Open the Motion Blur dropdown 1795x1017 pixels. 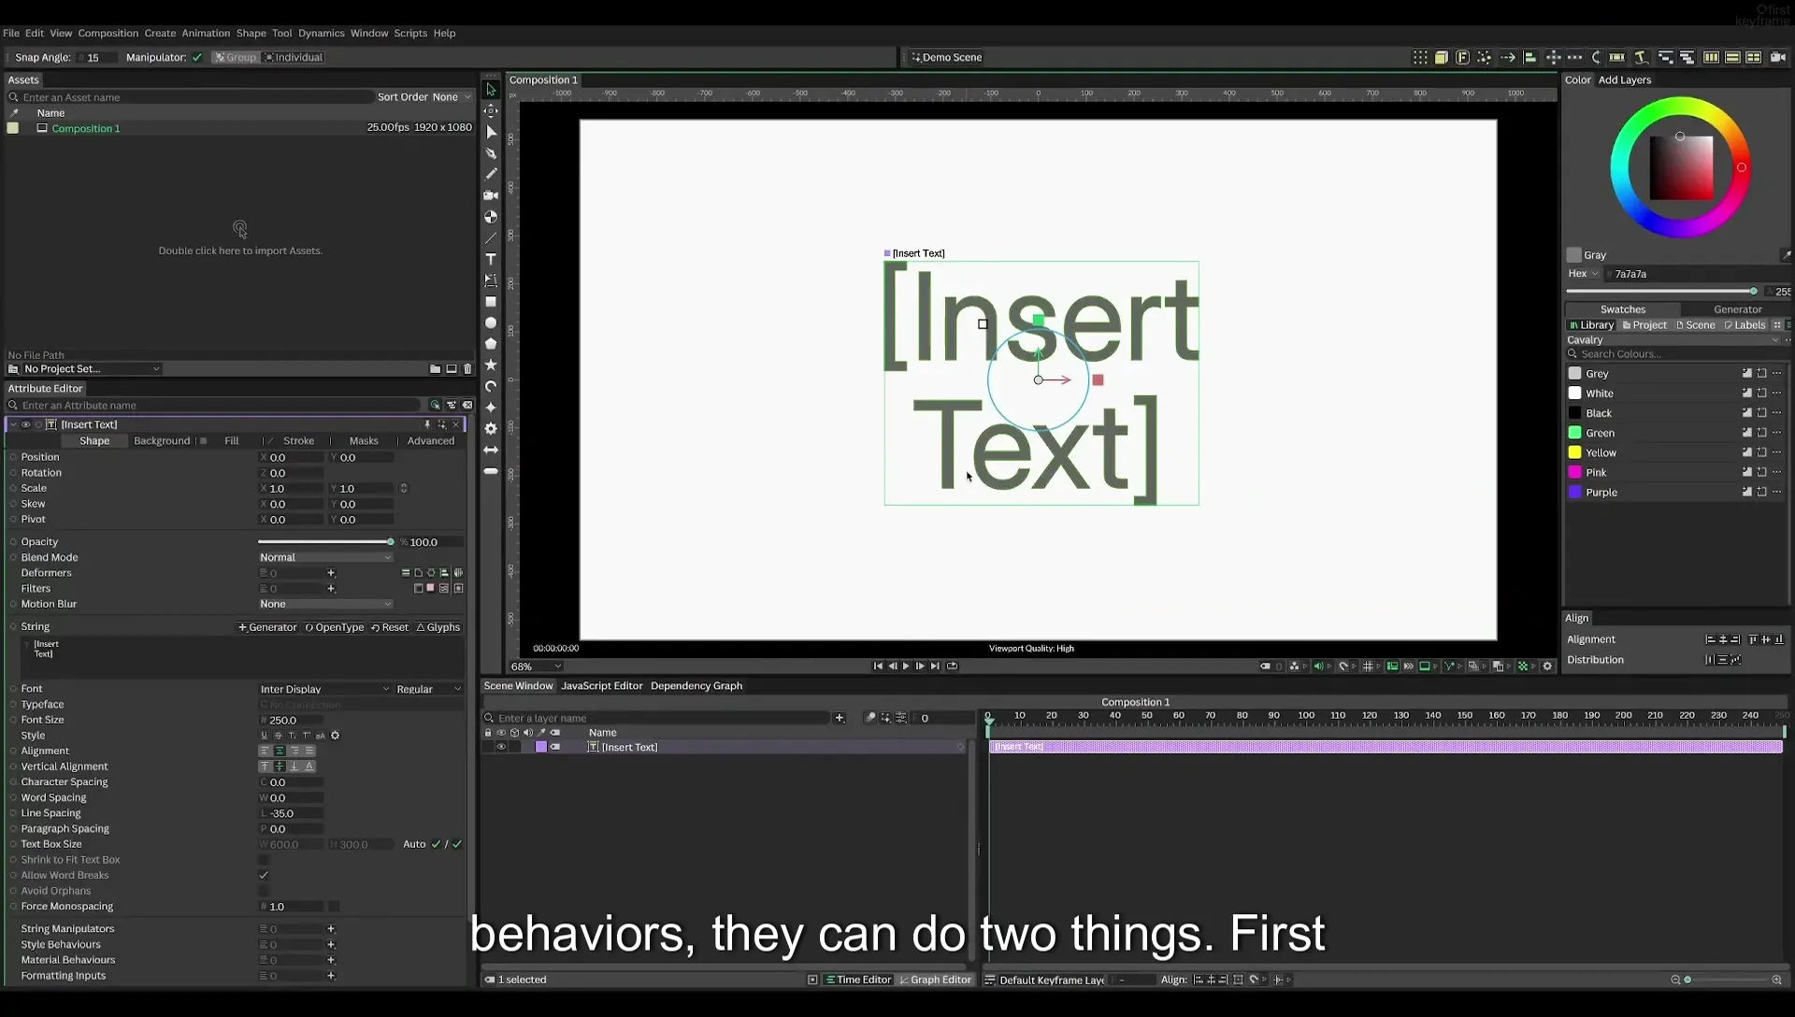pos(325,604)
